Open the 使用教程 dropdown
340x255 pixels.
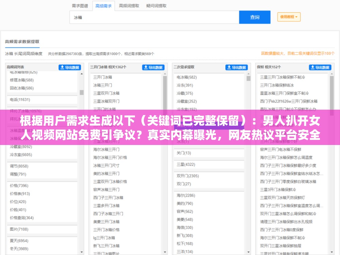pyautogui.click(x=288, y=17)
